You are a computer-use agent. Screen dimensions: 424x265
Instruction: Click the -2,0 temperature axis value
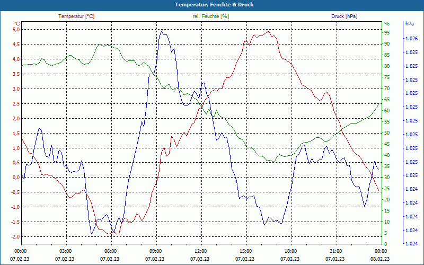click(x=15, y=236)
